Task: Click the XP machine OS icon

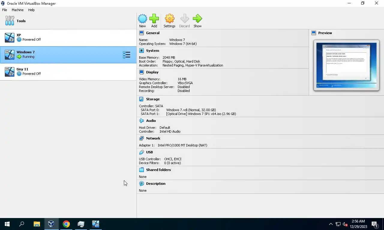Action: 10,37
